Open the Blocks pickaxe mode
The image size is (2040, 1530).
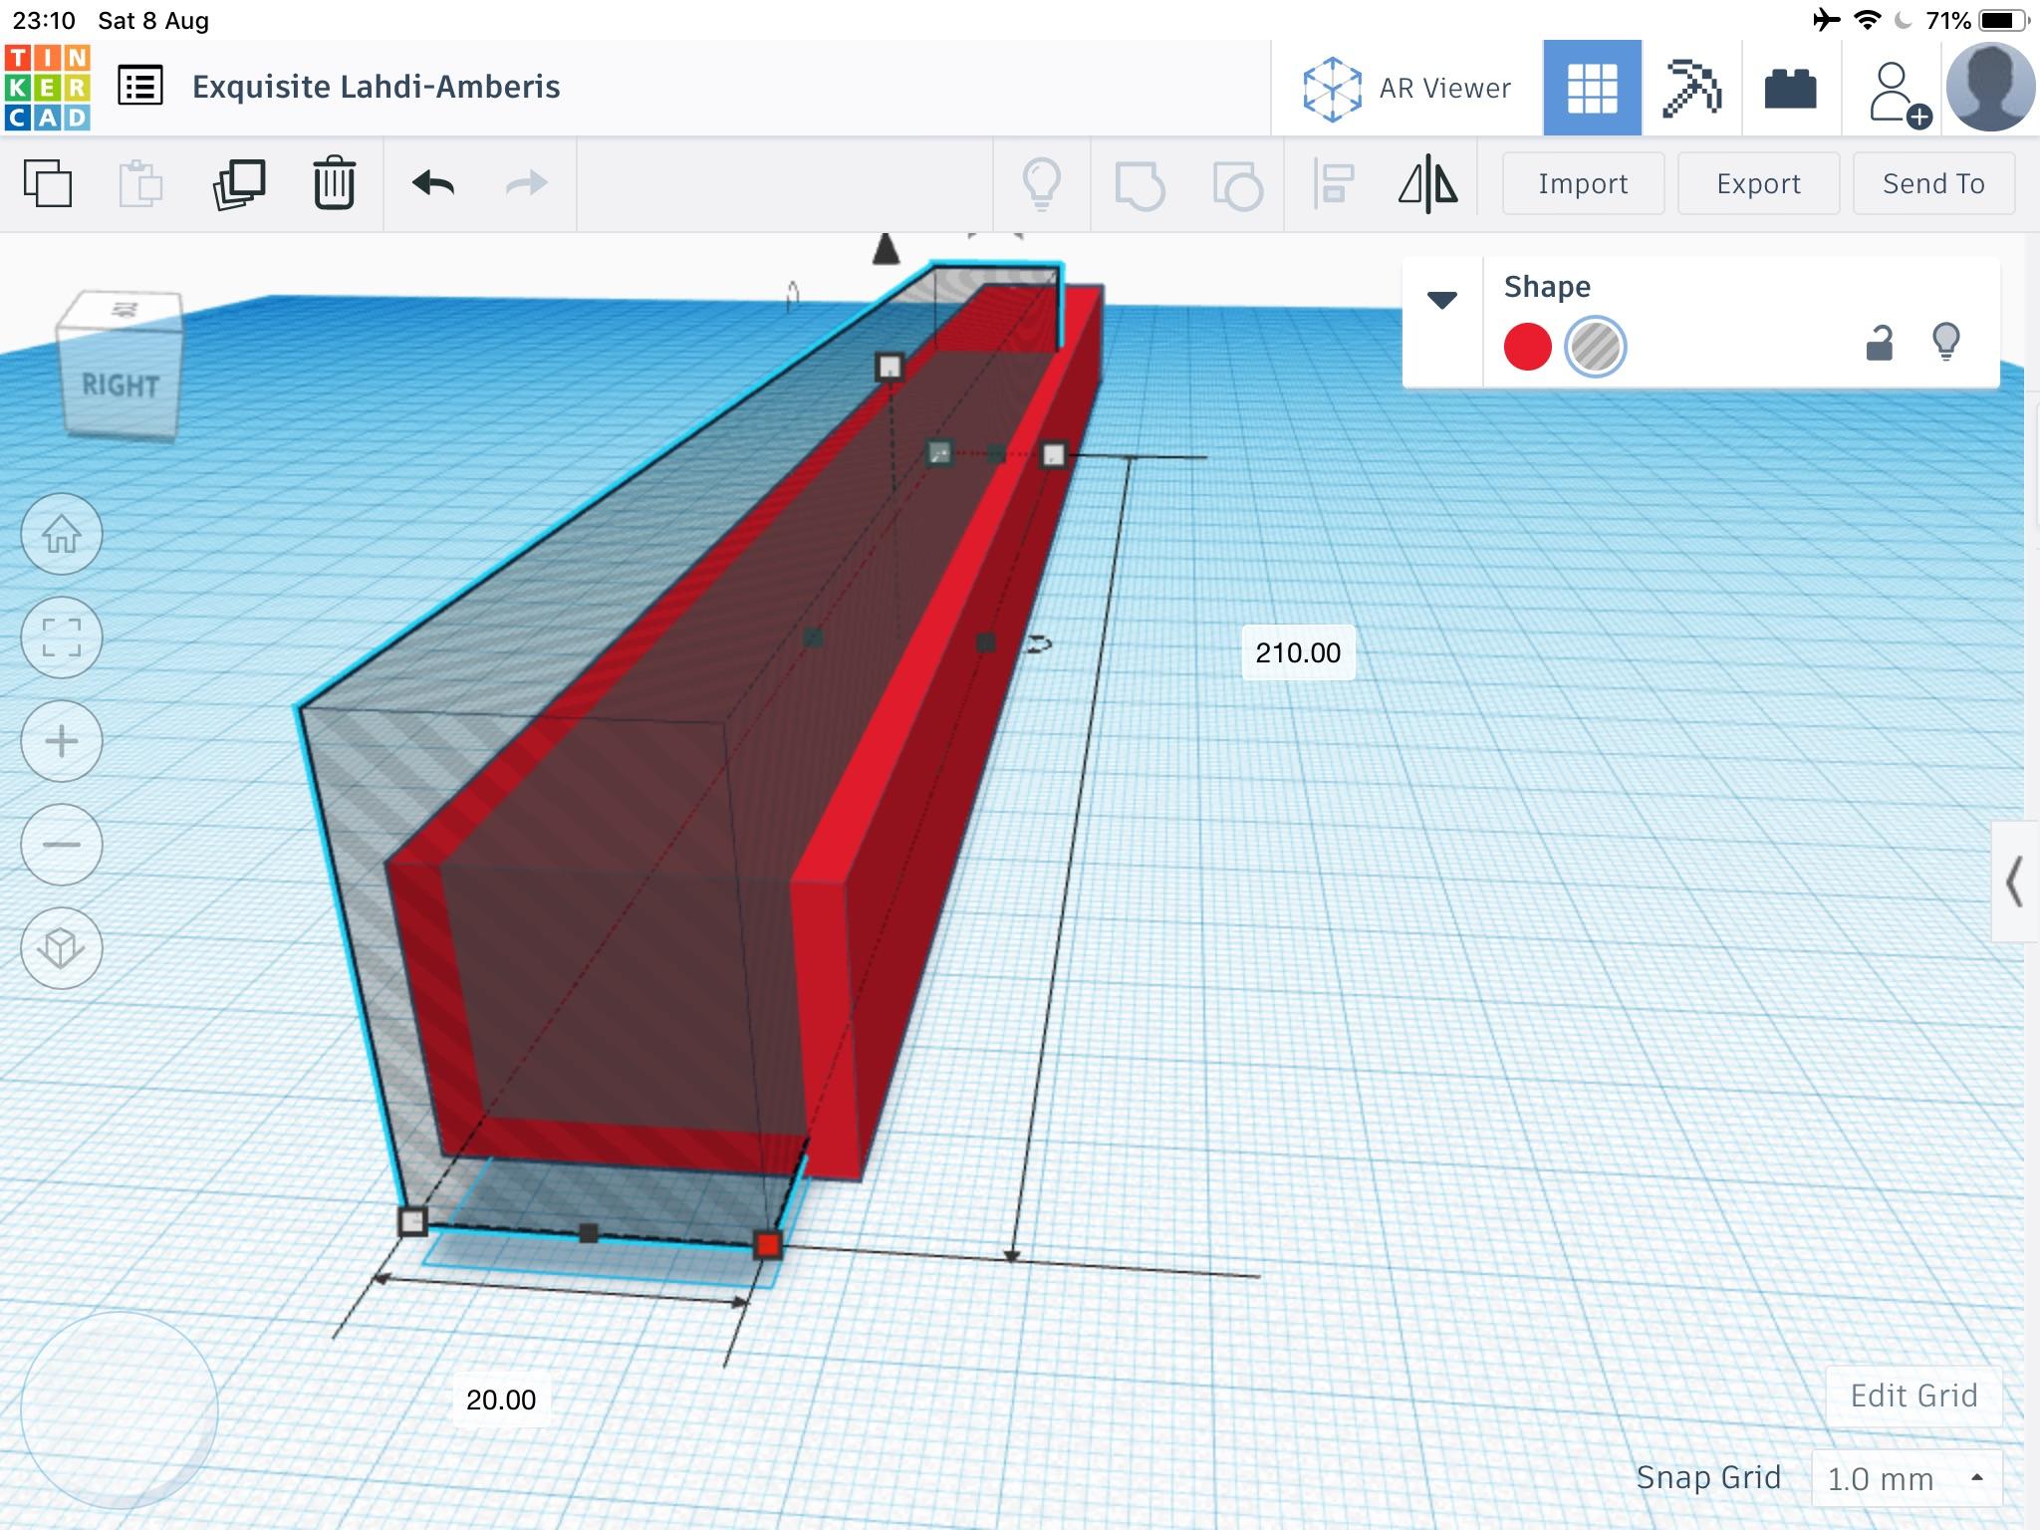1691,89
